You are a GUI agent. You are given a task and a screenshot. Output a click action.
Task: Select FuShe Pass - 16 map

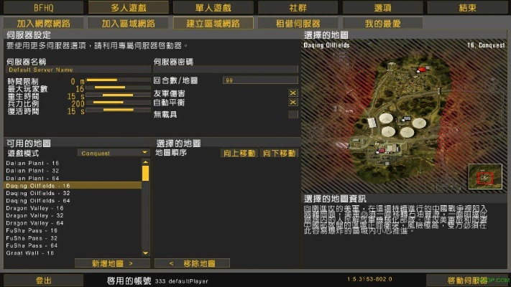point(73,230)
